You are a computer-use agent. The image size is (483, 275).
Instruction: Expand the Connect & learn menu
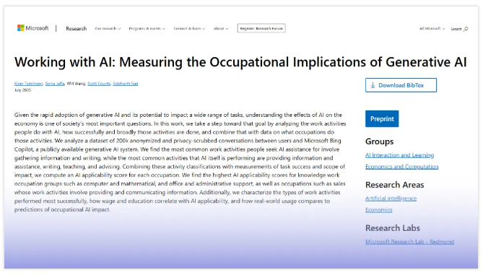point(189,28)
